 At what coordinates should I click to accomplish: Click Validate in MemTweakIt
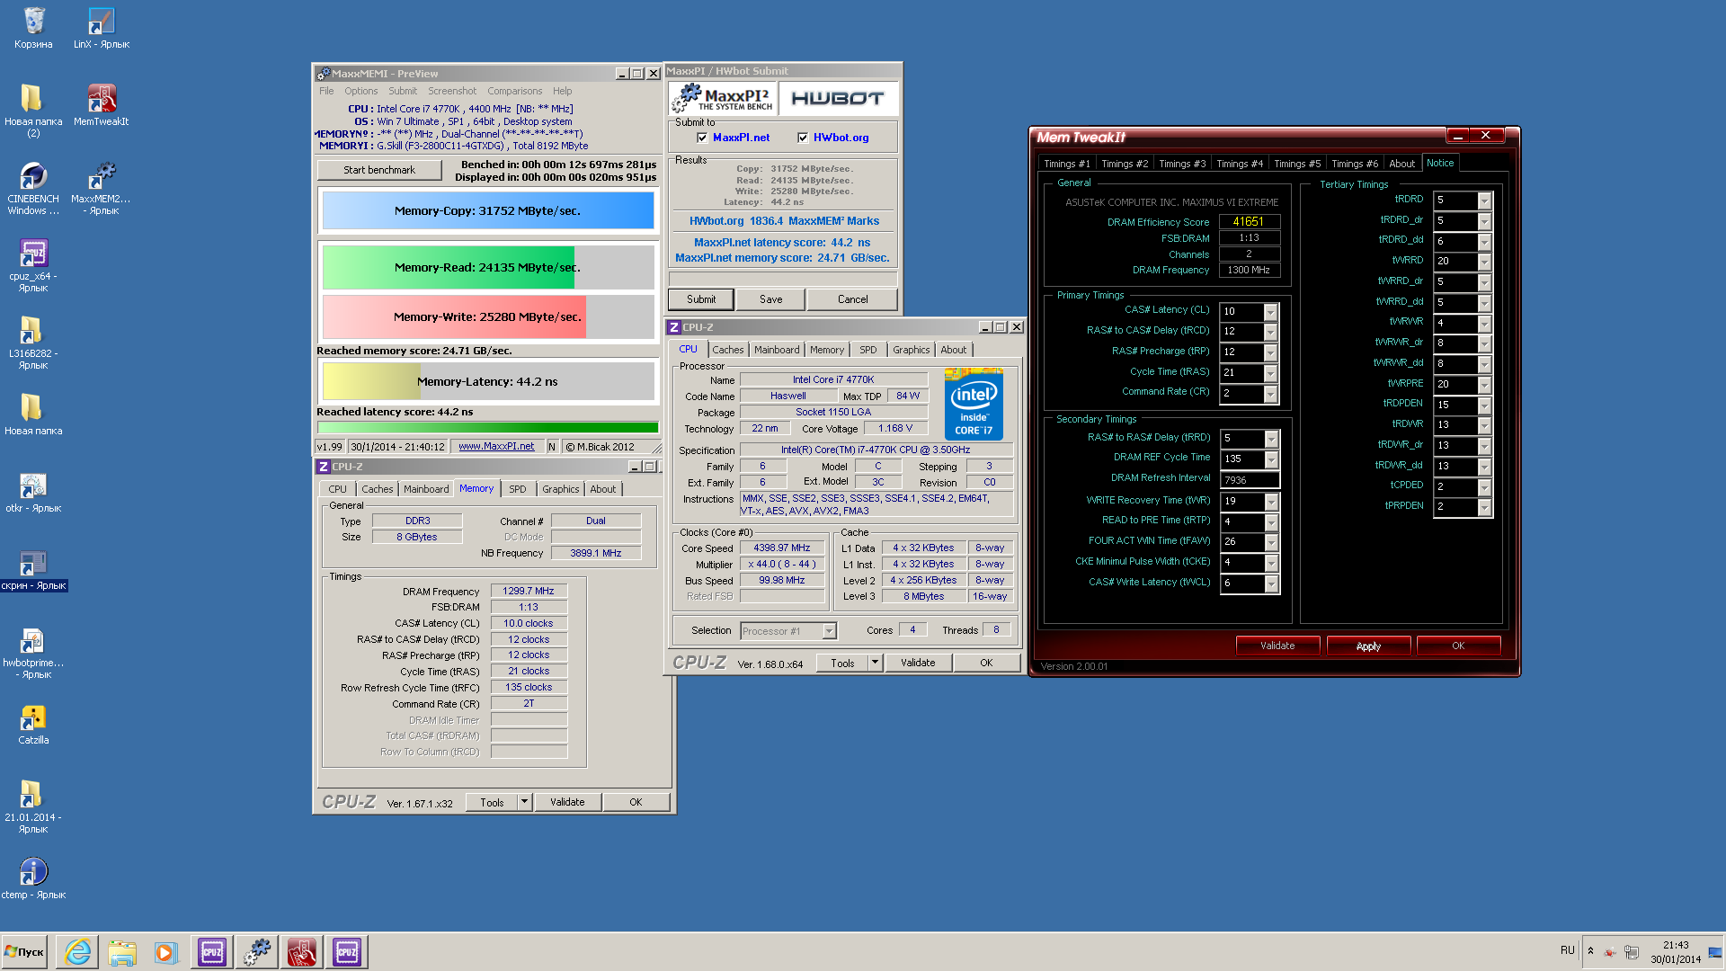coord(1277,646)
